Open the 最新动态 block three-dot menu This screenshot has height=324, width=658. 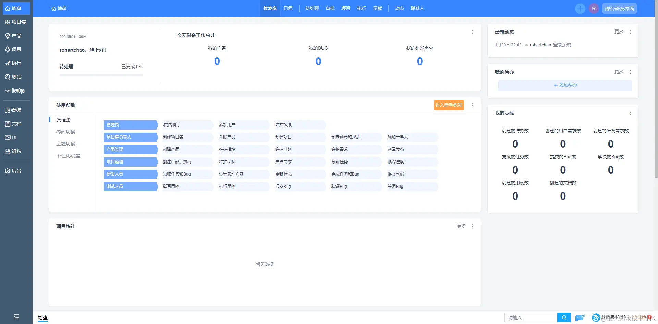click(630, 32)
